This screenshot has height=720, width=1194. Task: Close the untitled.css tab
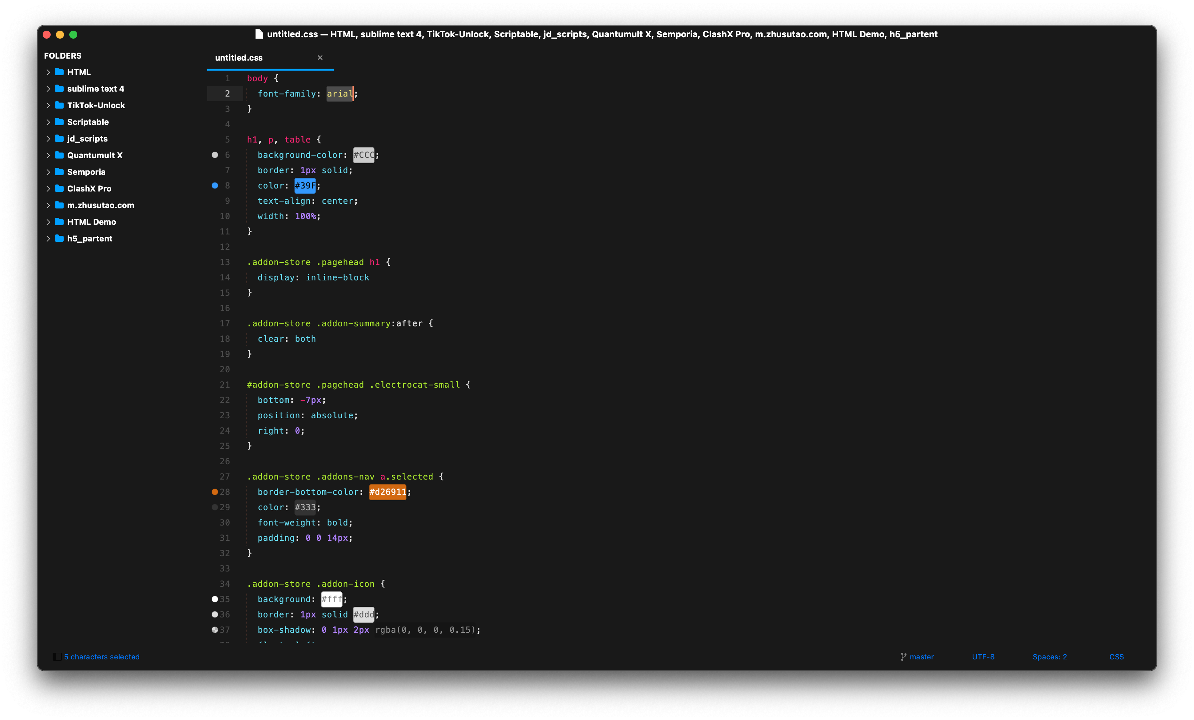coord(320,58)
